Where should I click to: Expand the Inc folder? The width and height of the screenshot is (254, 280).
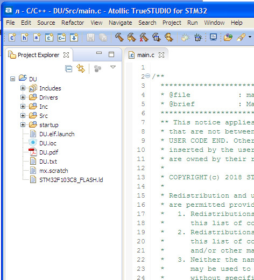point(23,106)
